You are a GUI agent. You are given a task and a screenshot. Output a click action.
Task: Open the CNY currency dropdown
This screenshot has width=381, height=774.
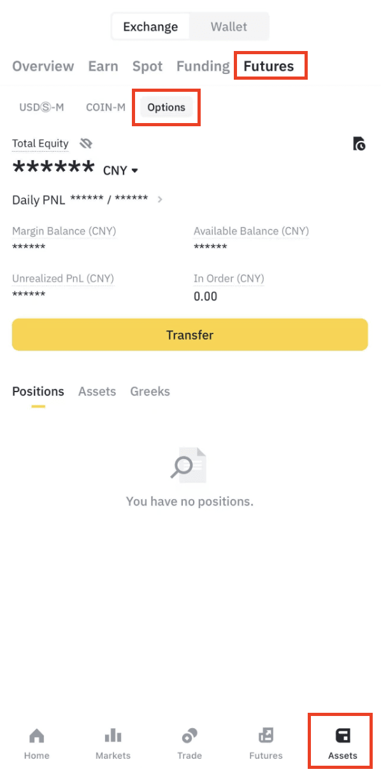[121, 170]
